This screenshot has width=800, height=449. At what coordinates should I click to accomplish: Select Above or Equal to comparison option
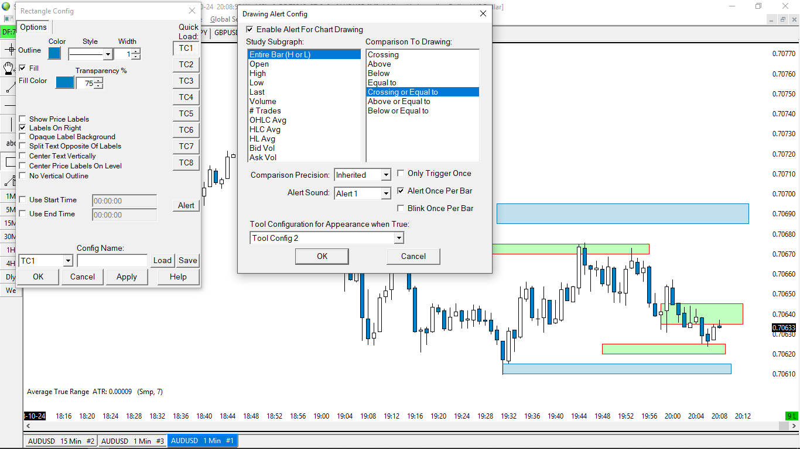point(422,102)
